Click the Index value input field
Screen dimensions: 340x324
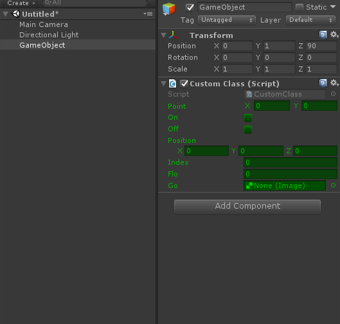coord(291,162)
